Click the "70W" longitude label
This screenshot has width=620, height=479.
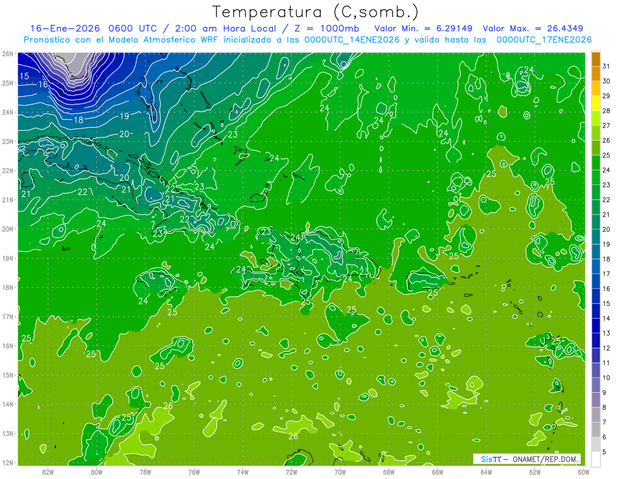[340, 471]
